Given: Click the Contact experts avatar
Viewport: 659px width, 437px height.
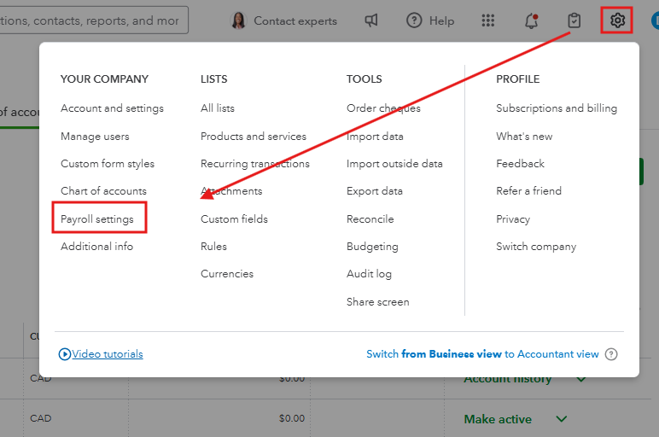Looking at the screenshot, I should (x=239, y=20).
